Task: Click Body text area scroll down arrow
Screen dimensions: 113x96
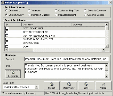Action: click(107, 76)
